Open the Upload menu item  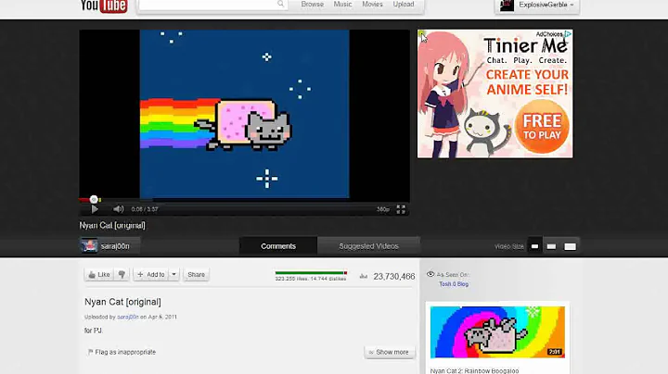pos(404,5)
